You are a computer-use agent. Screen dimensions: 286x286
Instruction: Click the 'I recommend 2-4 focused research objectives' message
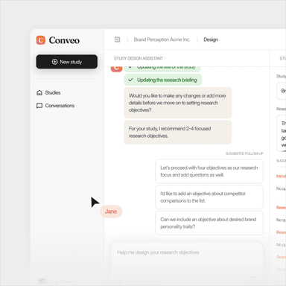[178, 133]
